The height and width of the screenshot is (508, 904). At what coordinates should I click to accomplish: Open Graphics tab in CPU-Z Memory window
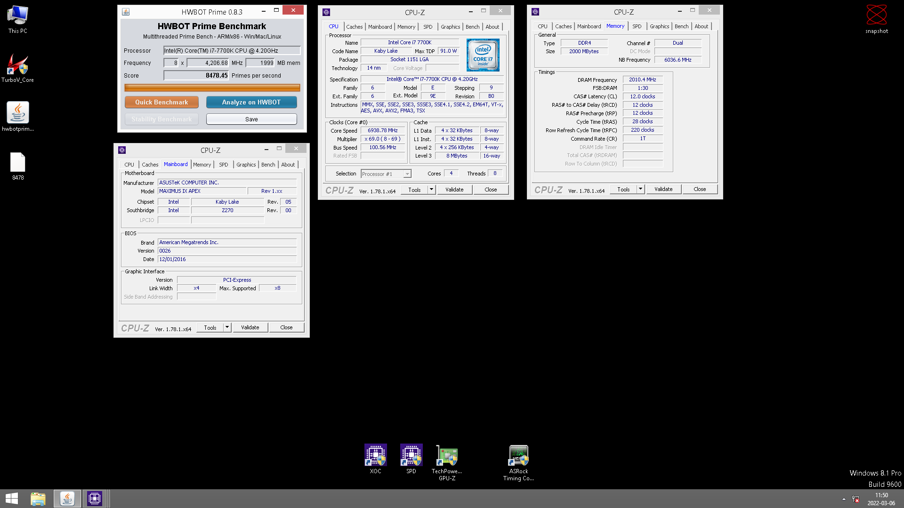point(659,26)
